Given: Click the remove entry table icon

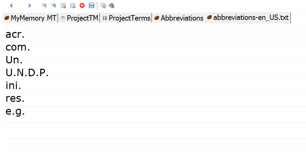Looking at the screenshot, I should [x=63, y=5].
